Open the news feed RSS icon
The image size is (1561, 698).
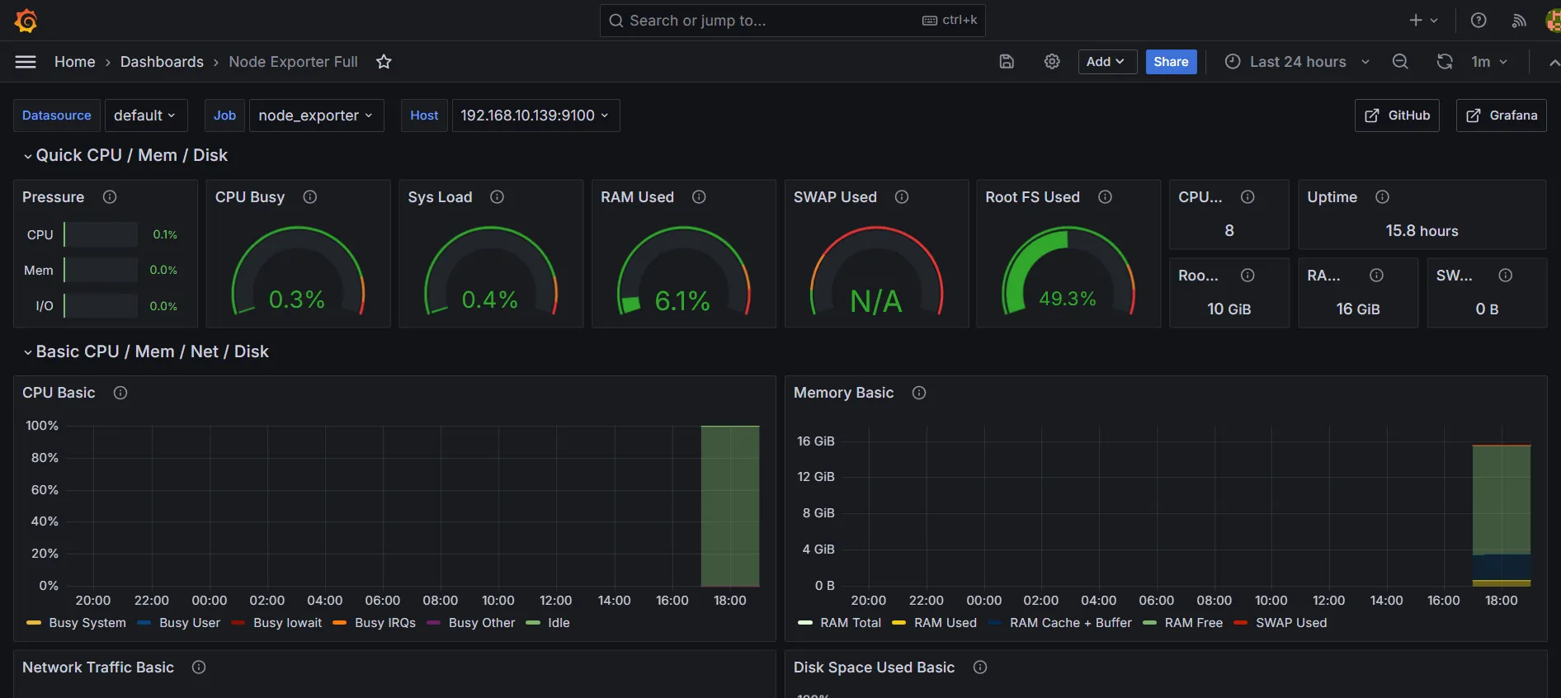click(x=1519, y=21)
